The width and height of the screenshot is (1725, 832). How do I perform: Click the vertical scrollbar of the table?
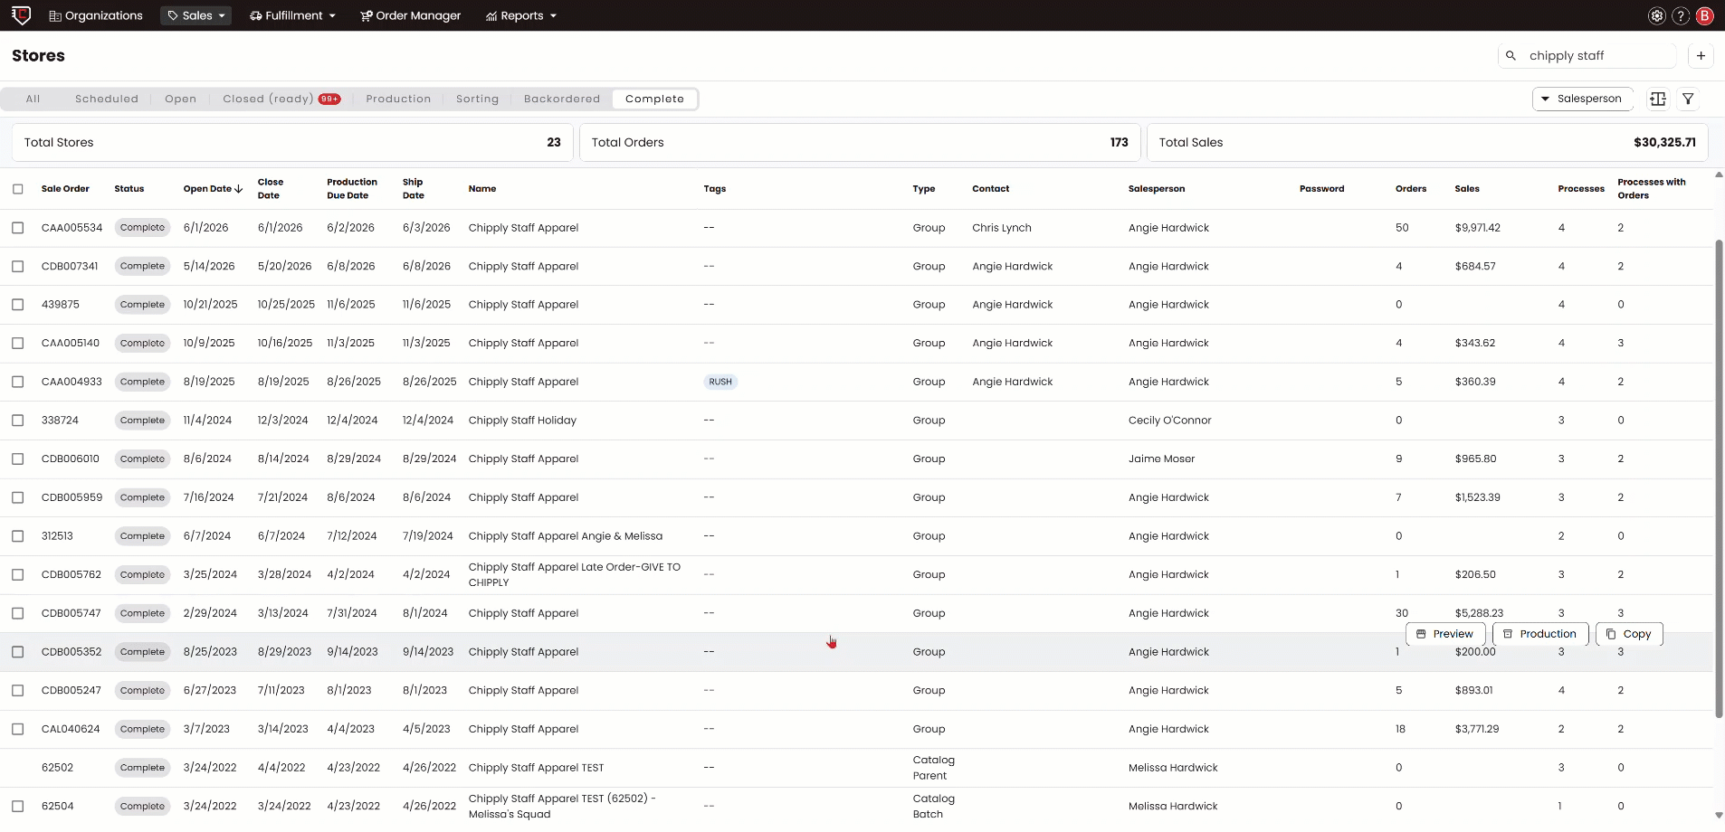(1719, 479)
